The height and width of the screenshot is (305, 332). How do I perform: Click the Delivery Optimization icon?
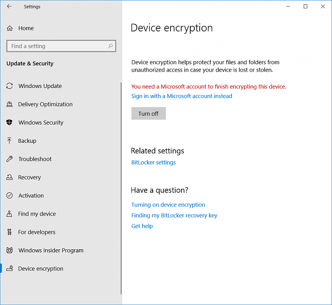pos(10,104)
